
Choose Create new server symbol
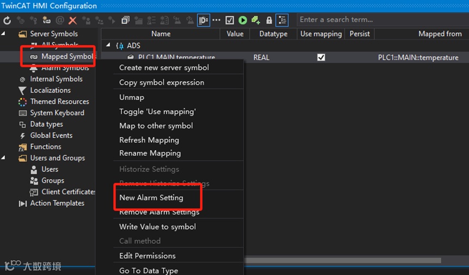coord(164,68)
